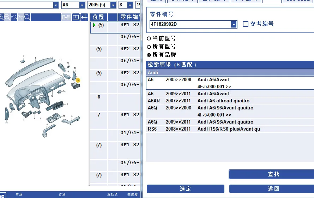314x198 pixels.
Task: Click the 查找 search button
Action: click(x=272, y=174)
